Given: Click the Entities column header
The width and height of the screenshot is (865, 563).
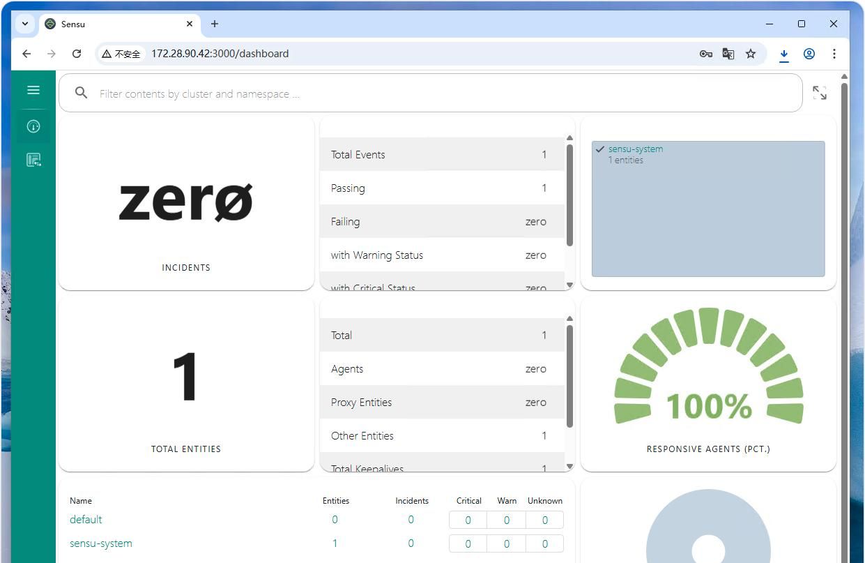Looking at the screenshot, I should (336, 501).
